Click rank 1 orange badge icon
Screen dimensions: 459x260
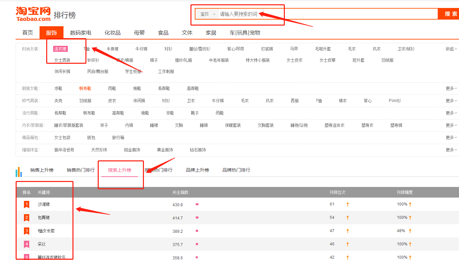coord(27,205)
